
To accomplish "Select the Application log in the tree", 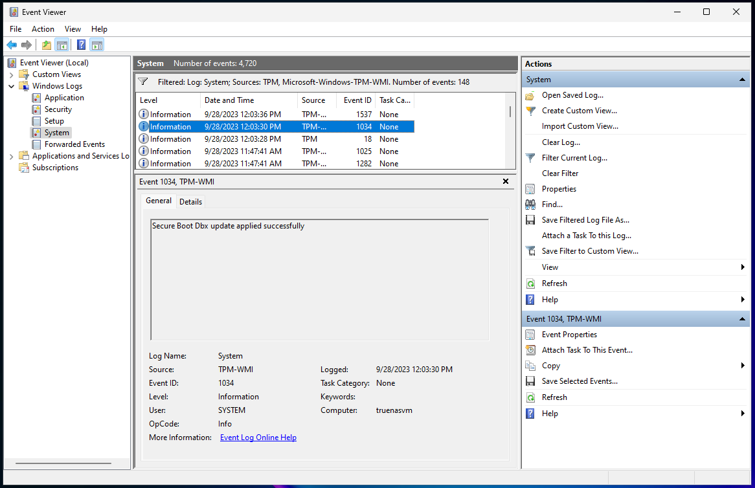I will [64, 98].
